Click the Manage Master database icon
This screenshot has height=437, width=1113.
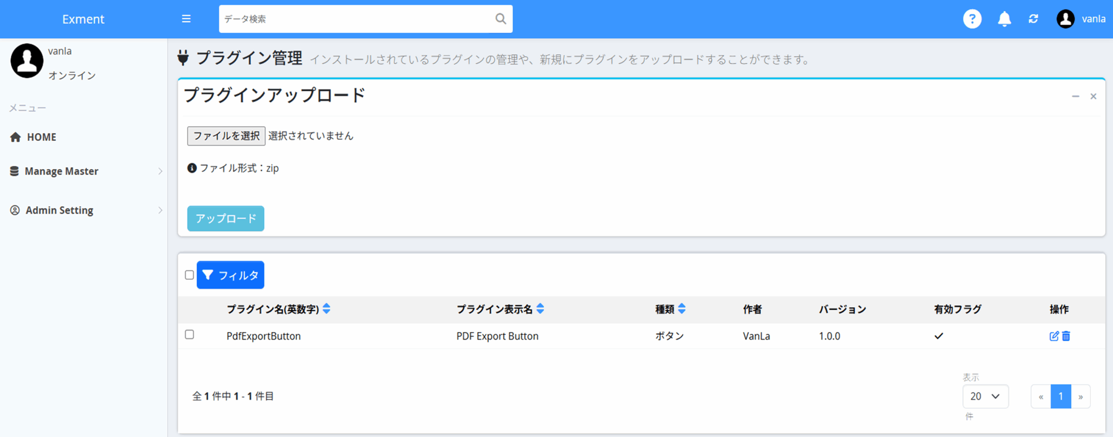click(14, 171)
